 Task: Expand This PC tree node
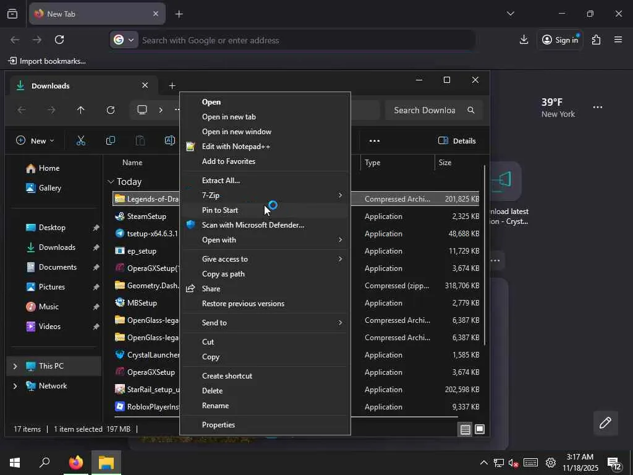coord(15,366)
